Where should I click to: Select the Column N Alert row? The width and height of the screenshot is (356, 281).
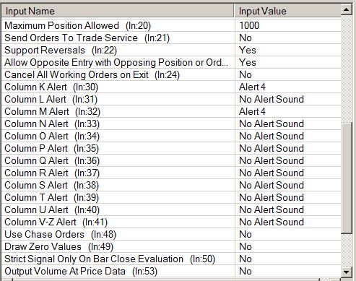(171, 124)
